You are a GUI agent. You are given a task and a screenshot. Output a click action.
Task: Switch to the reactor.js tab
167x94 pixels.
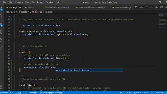(13, 7)
